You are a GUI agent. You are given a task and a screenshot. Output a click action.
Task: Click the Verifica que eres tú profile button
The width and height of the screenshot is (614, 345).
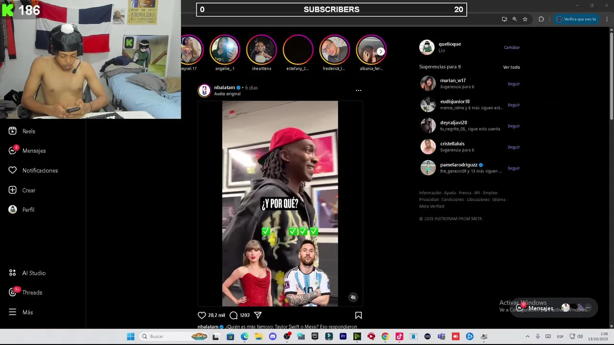tap(576, 19)
